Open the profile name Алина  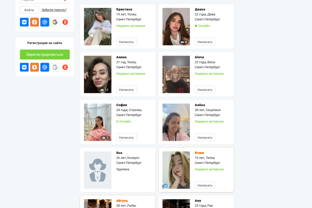click(x=121, y=57)
